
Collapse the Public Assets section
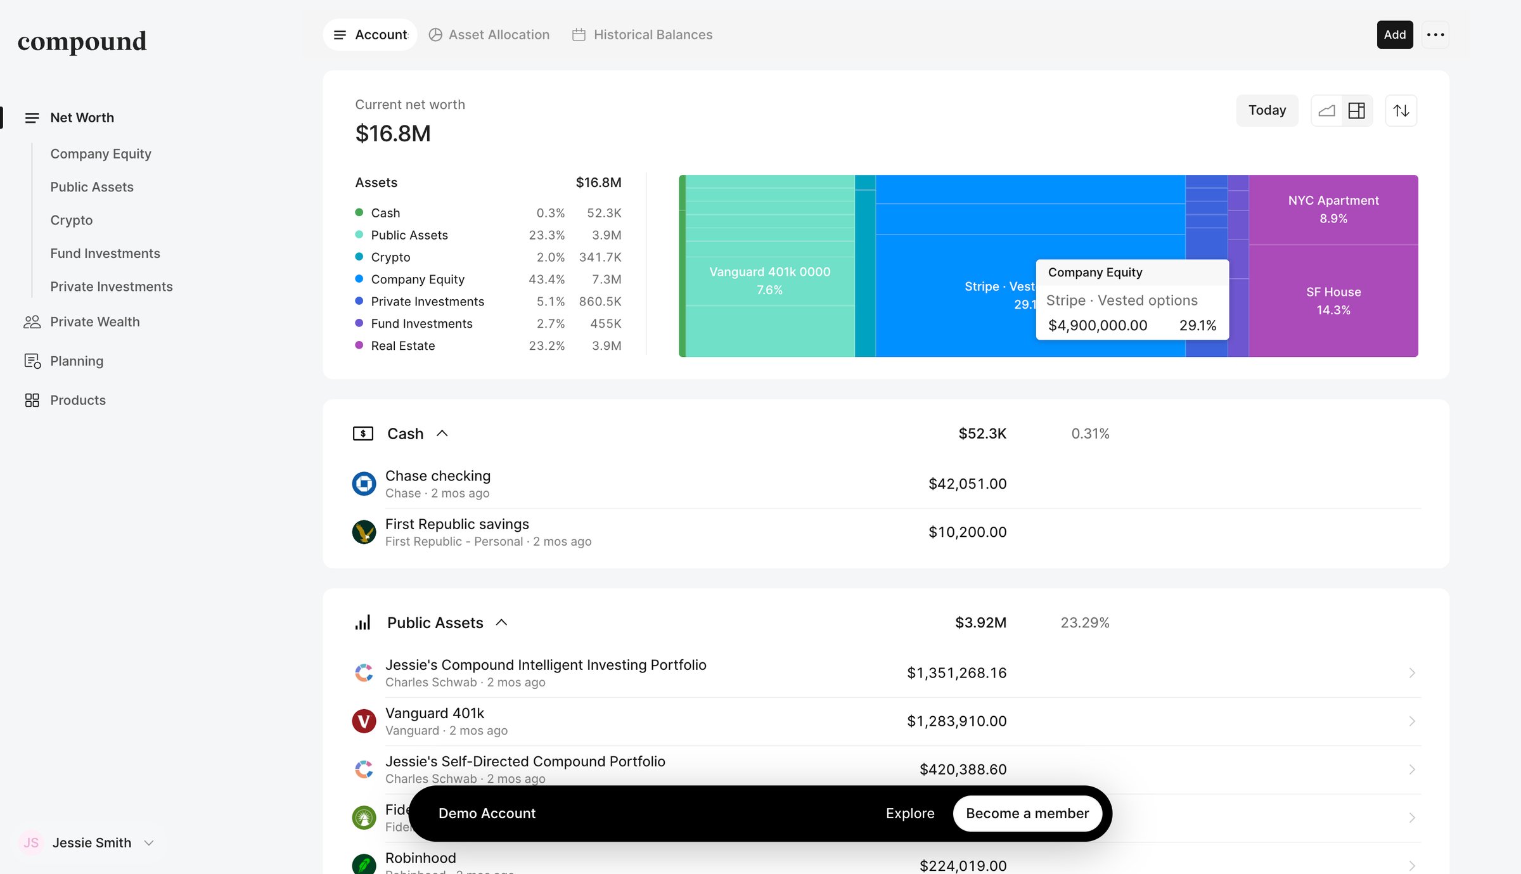click(501, 623)
